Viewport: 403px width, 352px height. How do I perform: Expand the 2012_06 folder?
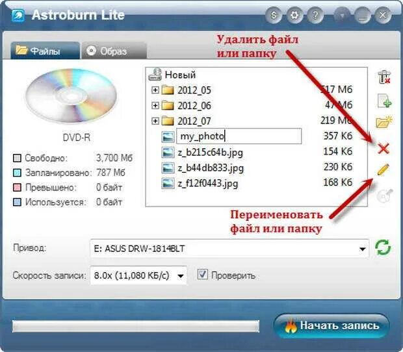point(155,105)
